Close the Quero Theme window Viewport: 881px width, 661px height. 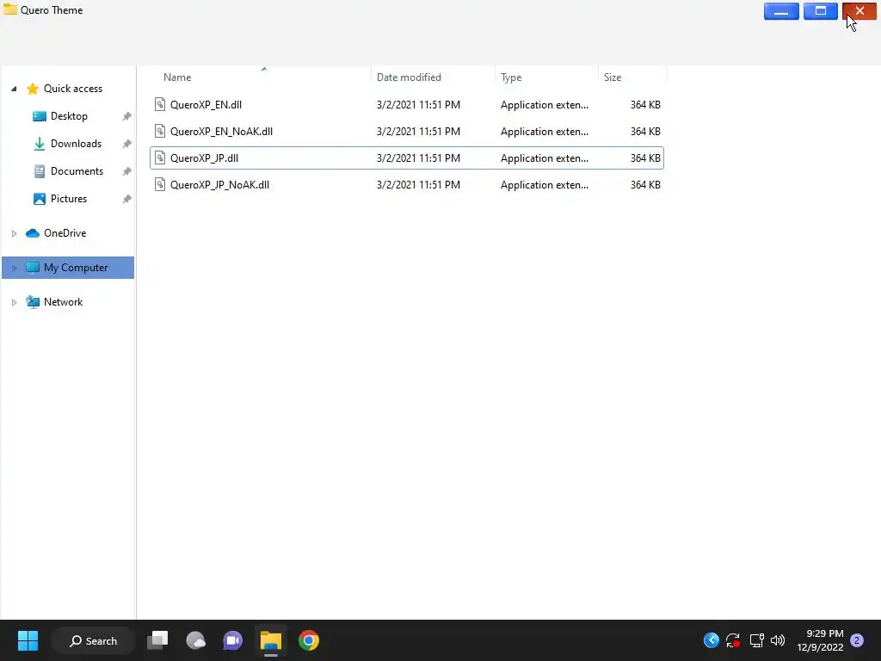tap(859, 11)
